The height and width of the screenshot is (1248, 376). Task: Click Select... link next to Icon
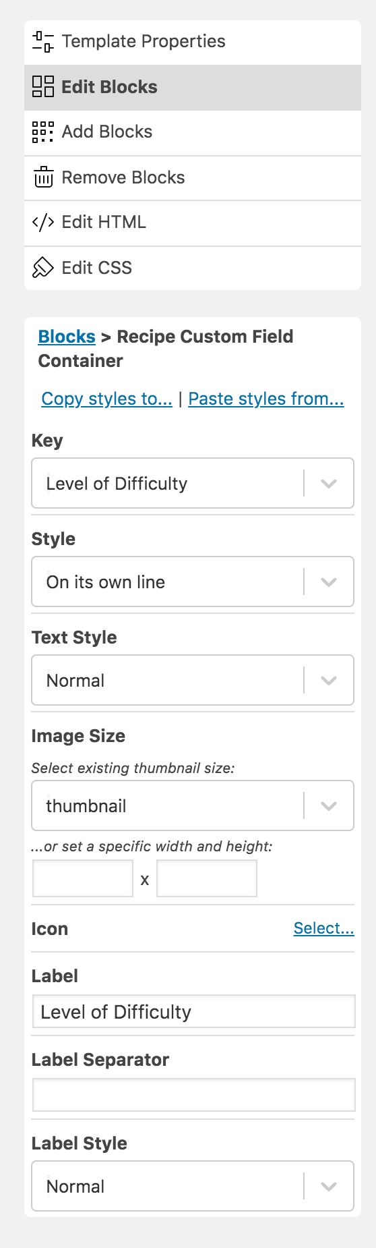[x=324, y=928]
